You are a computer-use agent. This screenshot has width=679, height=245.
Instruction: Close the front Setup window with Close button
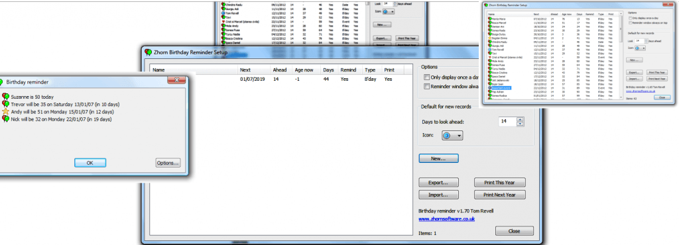(514, 230)
